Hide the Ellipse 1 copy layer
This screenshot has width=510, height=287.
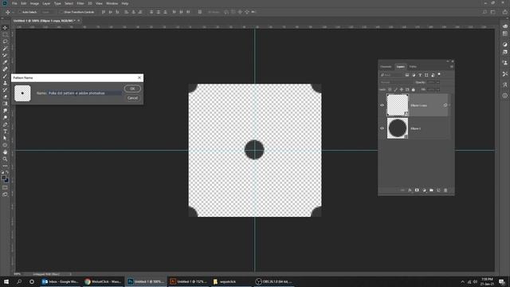pos(382,105)
